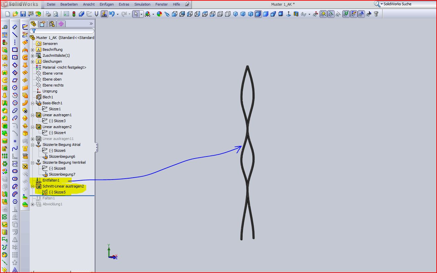Screen dimensions: 437x273
Task: Toggle the Shaded With Edges display mode
Action: point(258,14)
